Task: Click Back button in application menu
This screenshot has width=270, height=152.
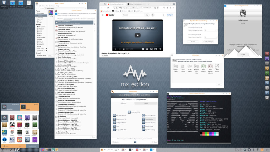Action: tap(6, 146)
